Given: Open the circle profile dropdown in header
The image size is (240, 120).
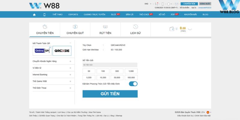Looking at the screenshot, I should point(169,4).
